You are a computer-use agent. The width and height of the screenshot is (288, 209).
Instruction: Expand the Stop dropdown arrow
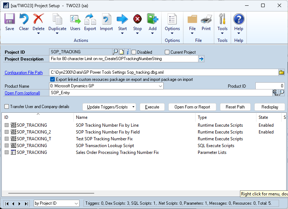(x=138, y=33)
